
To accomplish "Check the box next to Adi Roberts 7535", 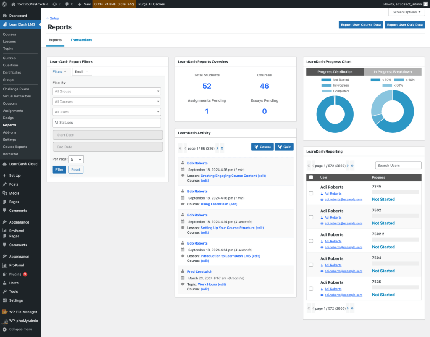I will (311, 289).
